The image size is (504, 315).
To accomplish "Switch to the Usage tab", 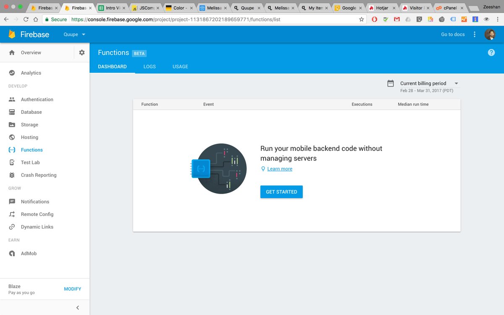I will tap(180, 66).
